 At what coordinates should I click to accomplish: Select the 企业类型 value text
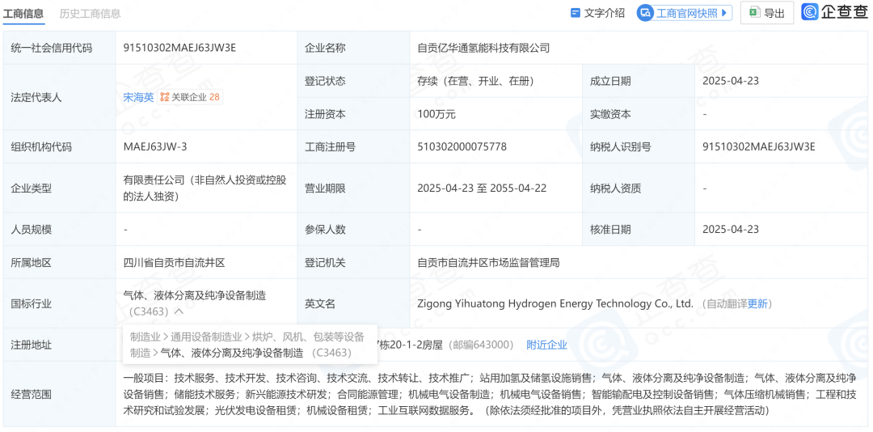205,188
